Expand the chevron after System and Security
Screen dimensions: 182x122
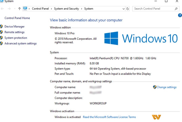tap(82, 9)
